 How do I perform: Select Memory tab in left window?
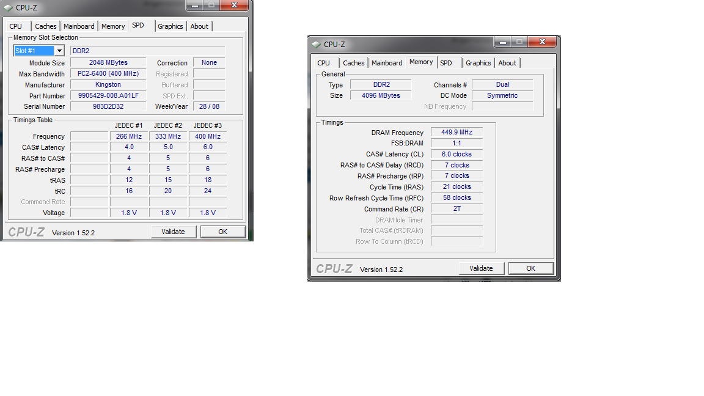(113, 26)
